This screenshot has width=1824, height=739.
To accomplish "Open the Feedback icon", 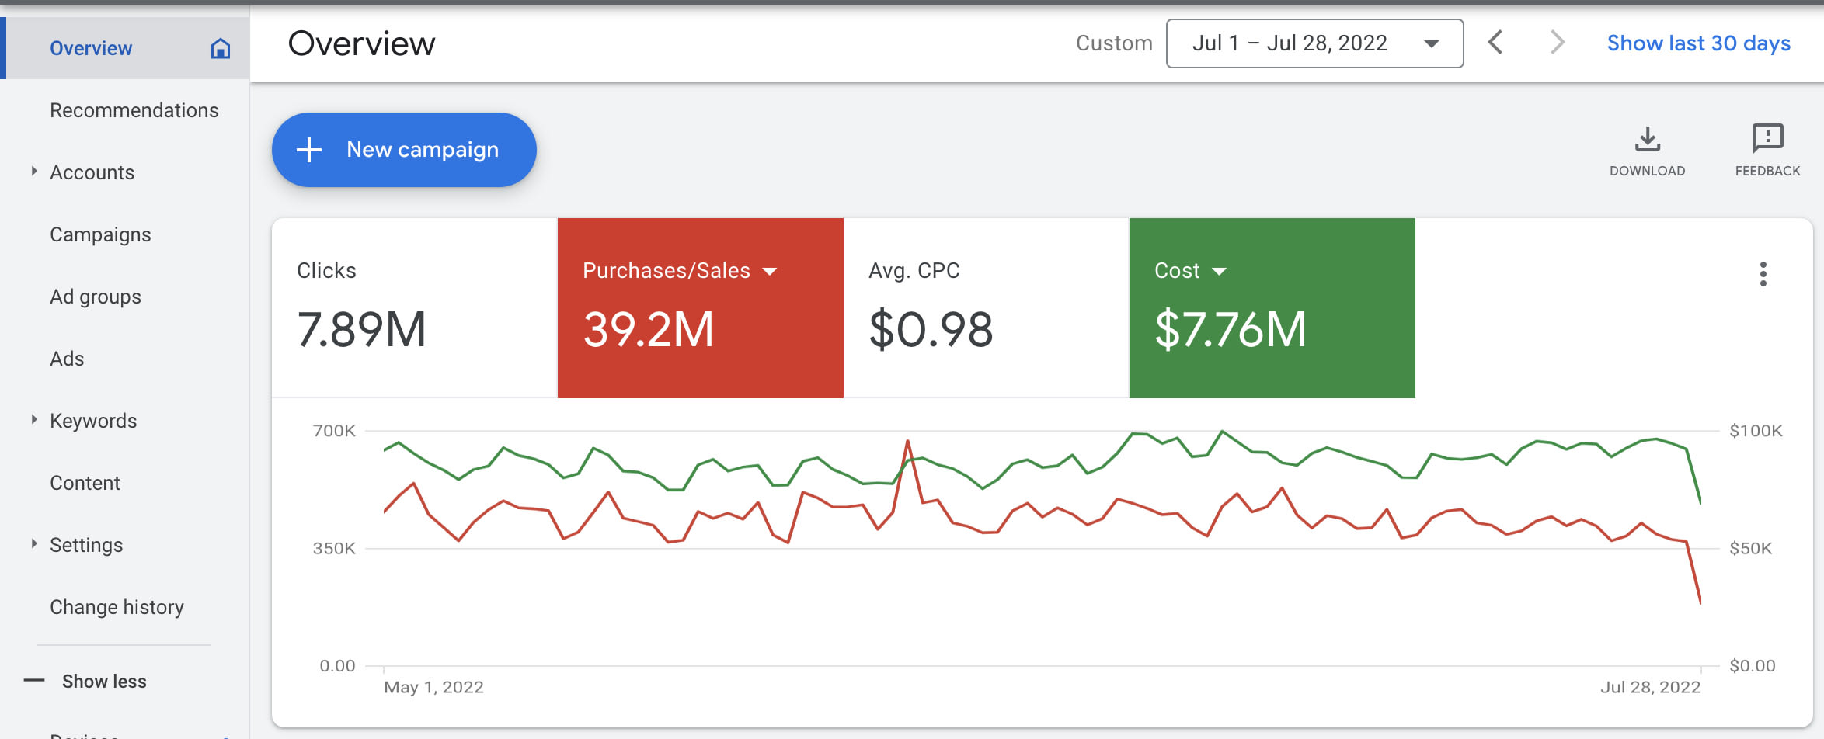I will (x=1767, y=139).
